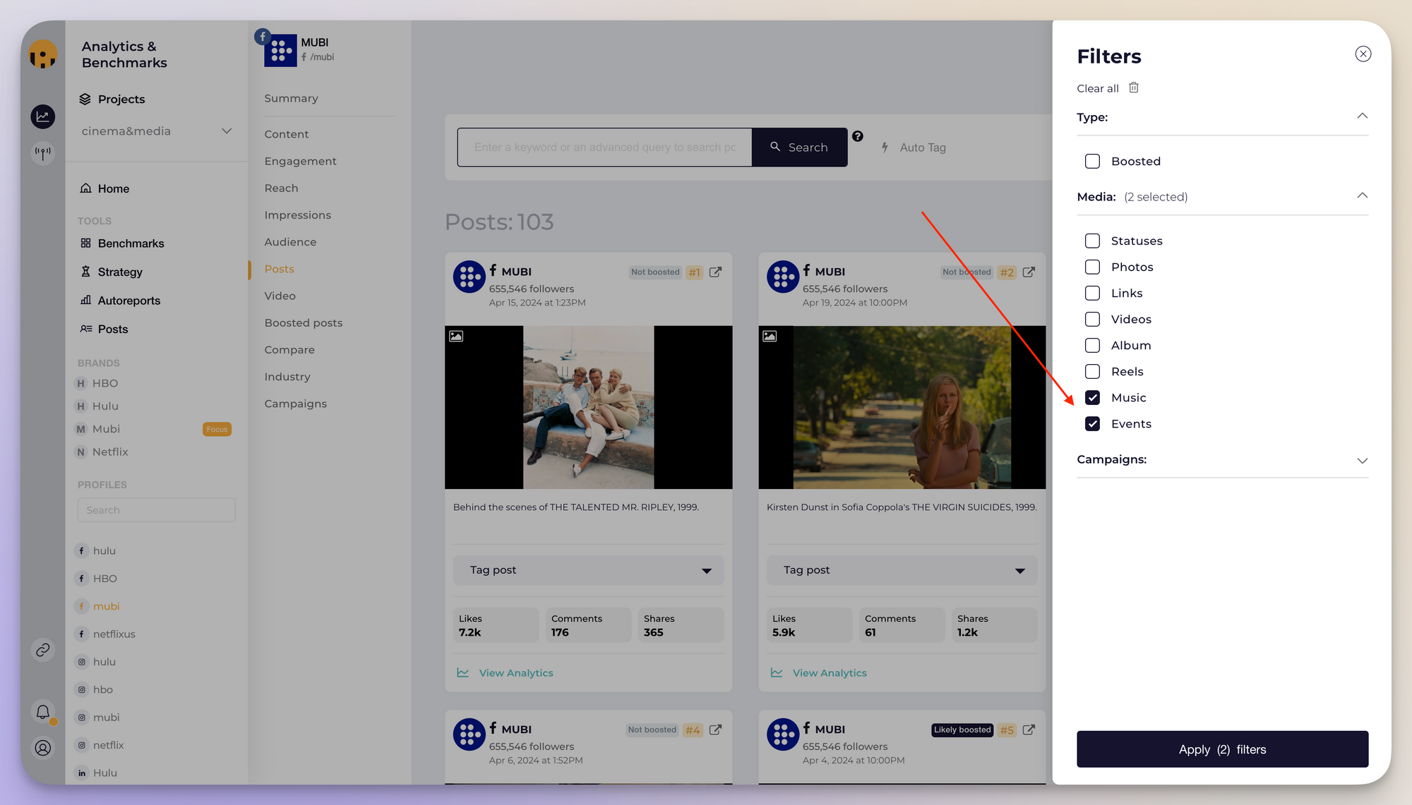The height and width of the screenshot is (805, 1412).
Task: Uncheck the Music media filter
Action: [1092, 398]
